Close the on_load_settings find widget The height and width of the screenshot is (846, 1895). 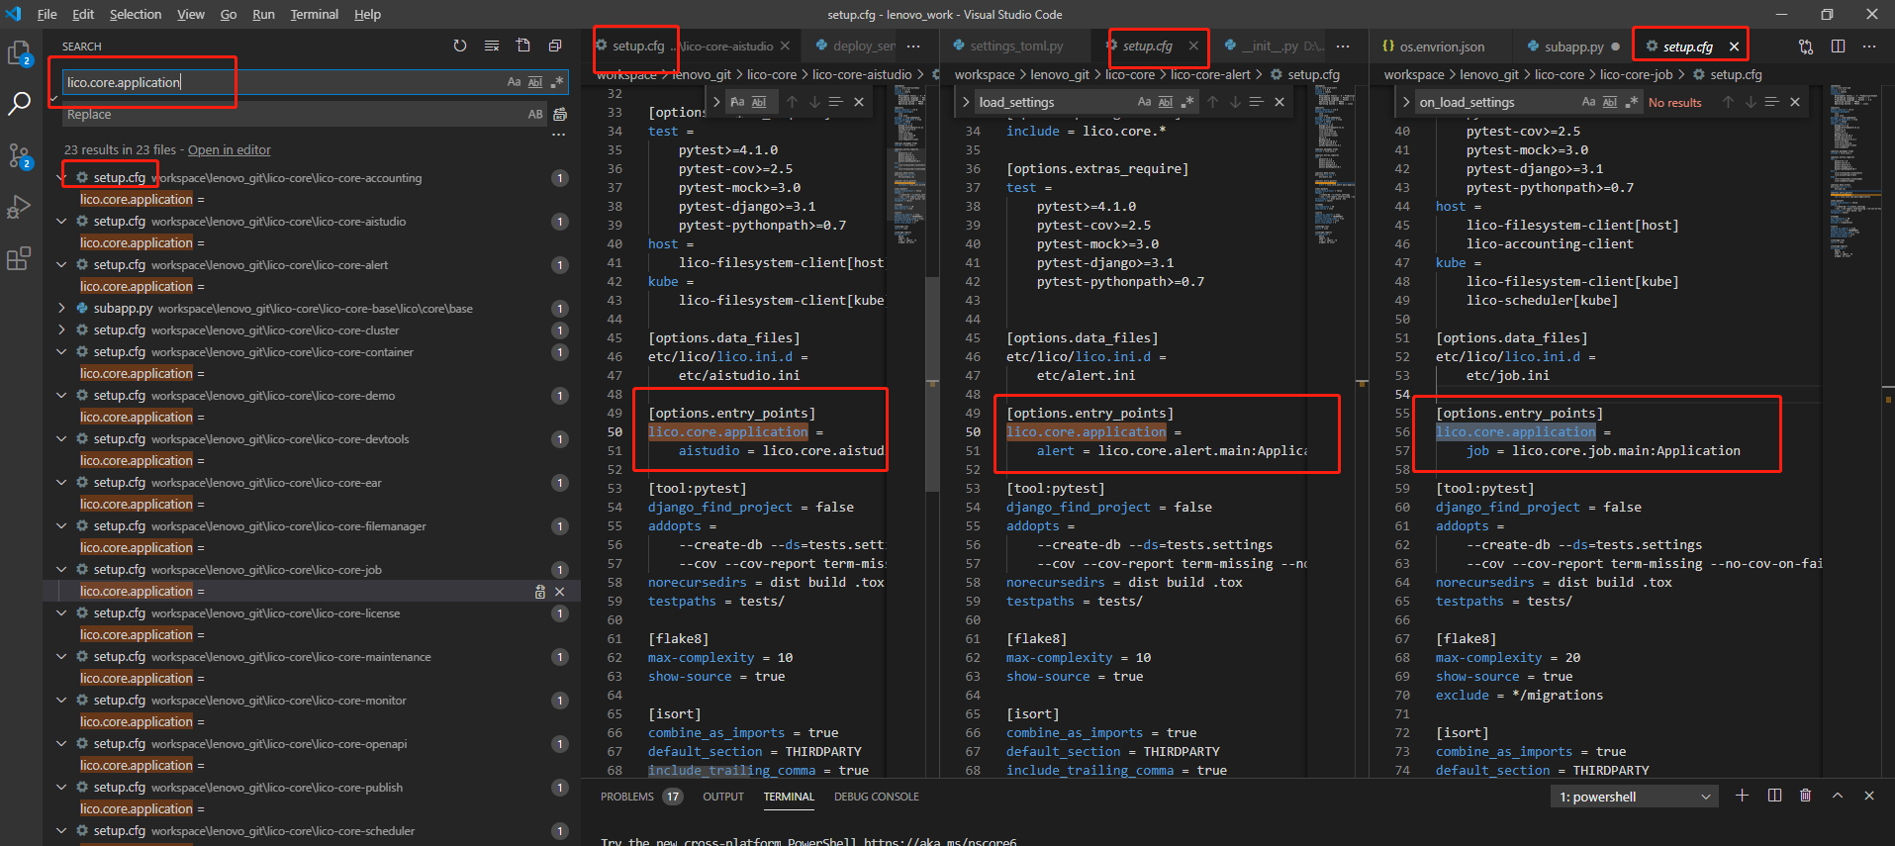[1795, 102]
